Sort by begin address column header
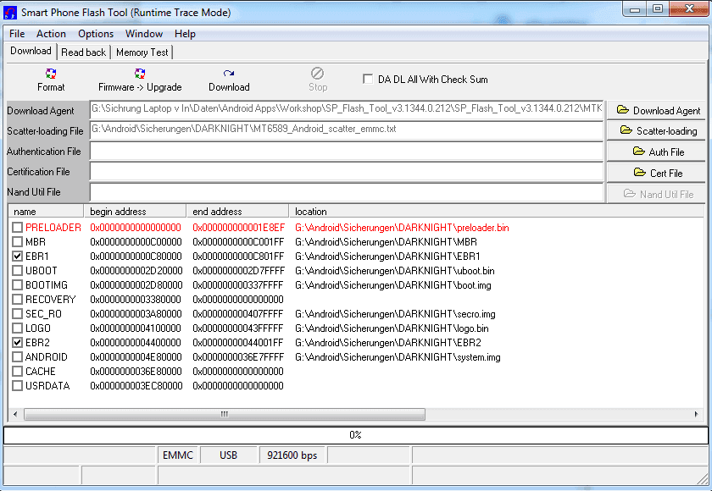This screenshot has height=491, width=712. tap(136, 212)
